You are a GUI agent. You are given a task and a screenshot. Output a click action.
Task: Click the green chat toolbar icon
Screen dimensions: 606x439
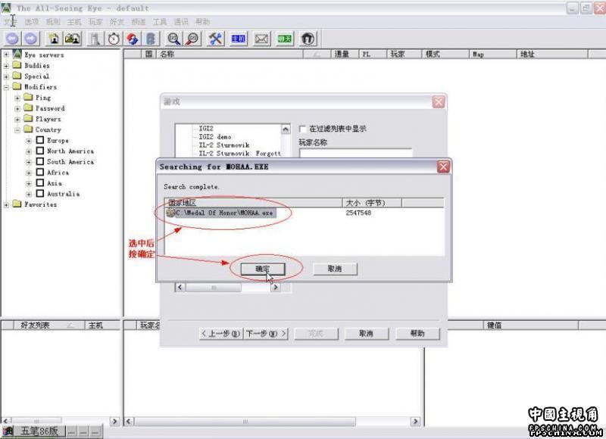click(285, 39)
